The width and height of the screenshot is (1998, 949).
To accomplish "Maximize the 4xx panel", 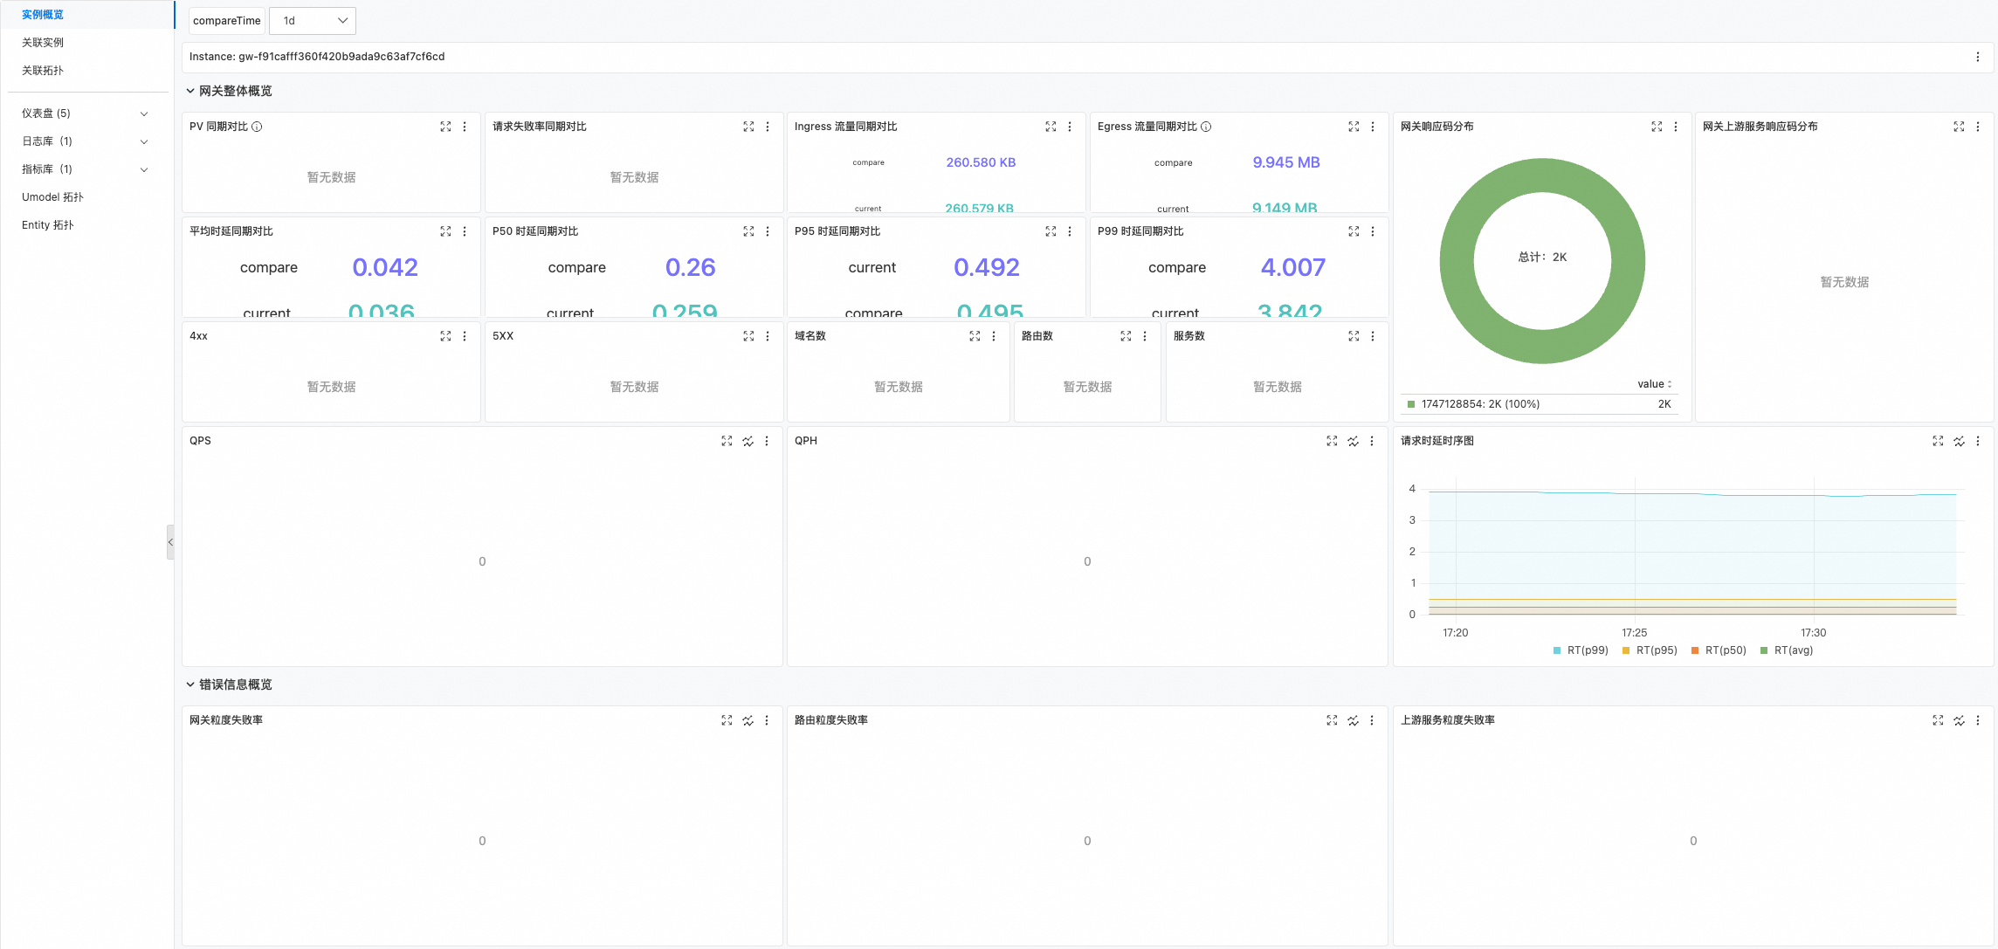I will [445, 336].
